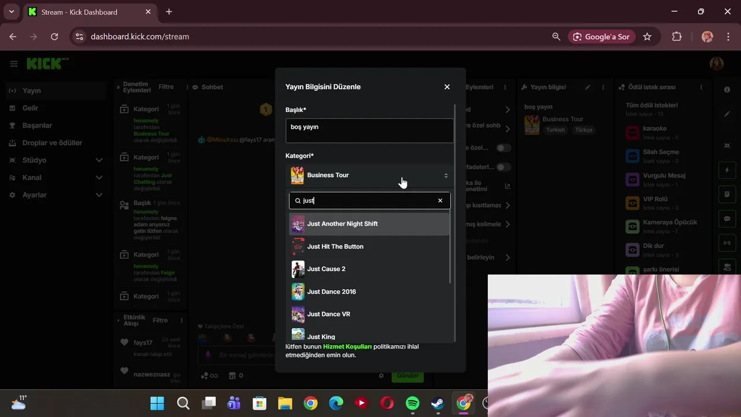Screen dimensions: 741x417
Task: Click the karaoke reward icon
Action: [x=633, y=133]
